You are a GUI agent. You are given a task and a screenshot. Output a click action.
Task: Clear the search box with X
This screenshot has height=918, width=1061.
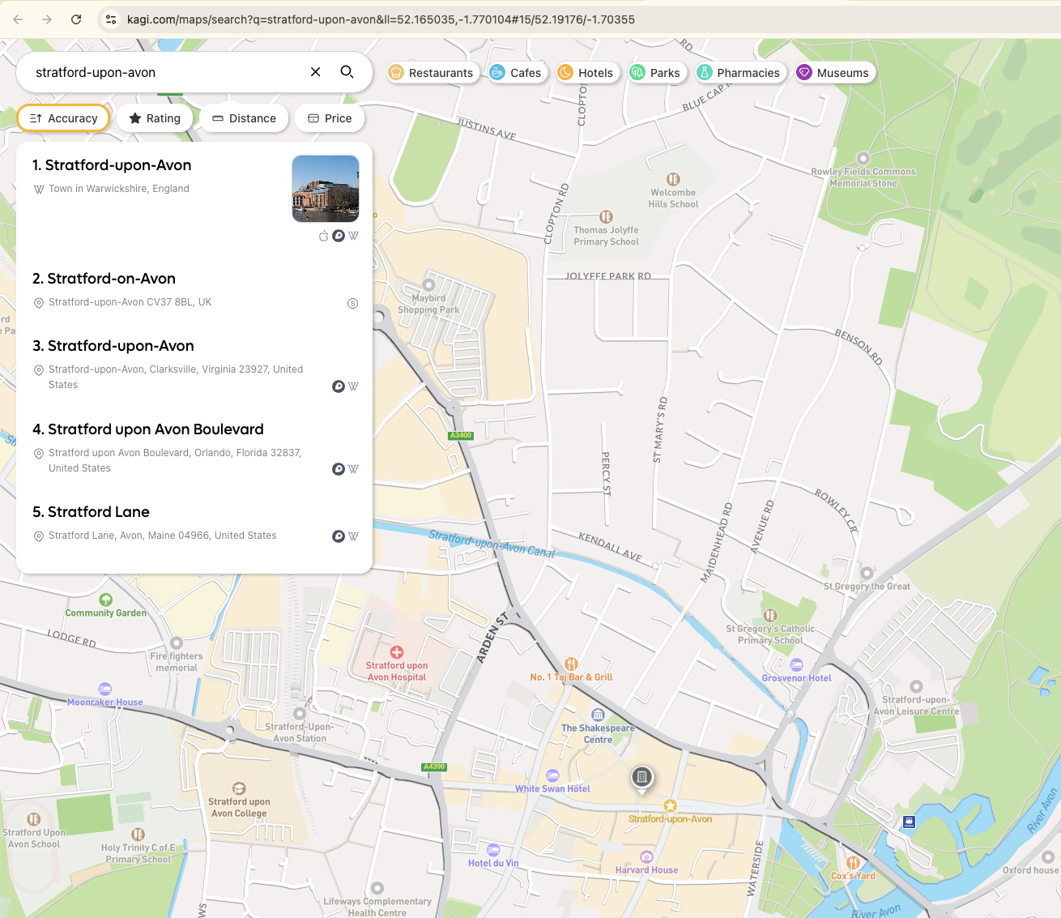(x=316, y=72)
